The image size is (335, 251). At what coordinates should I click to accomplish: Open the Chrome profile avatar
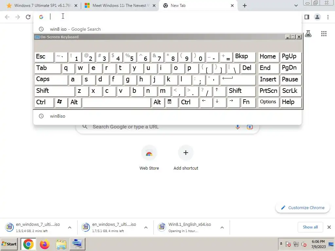[317, 17]
